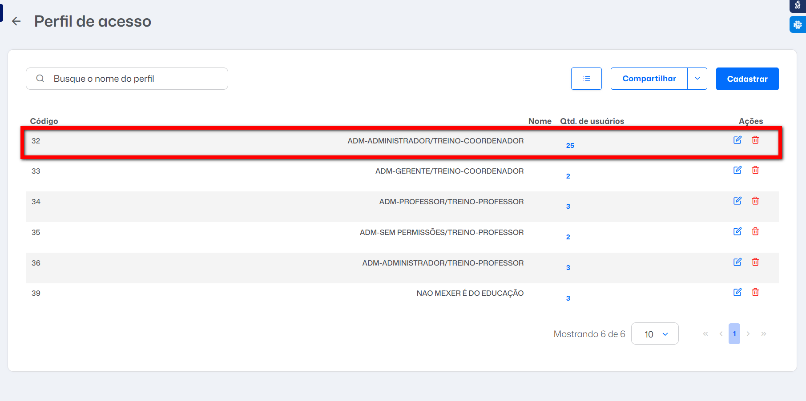Edit profile ADM-SEM PERMISSÕES/TREINO-PROFESSOR
This screenshot has height=401, width=806.
tap(737, 231)
